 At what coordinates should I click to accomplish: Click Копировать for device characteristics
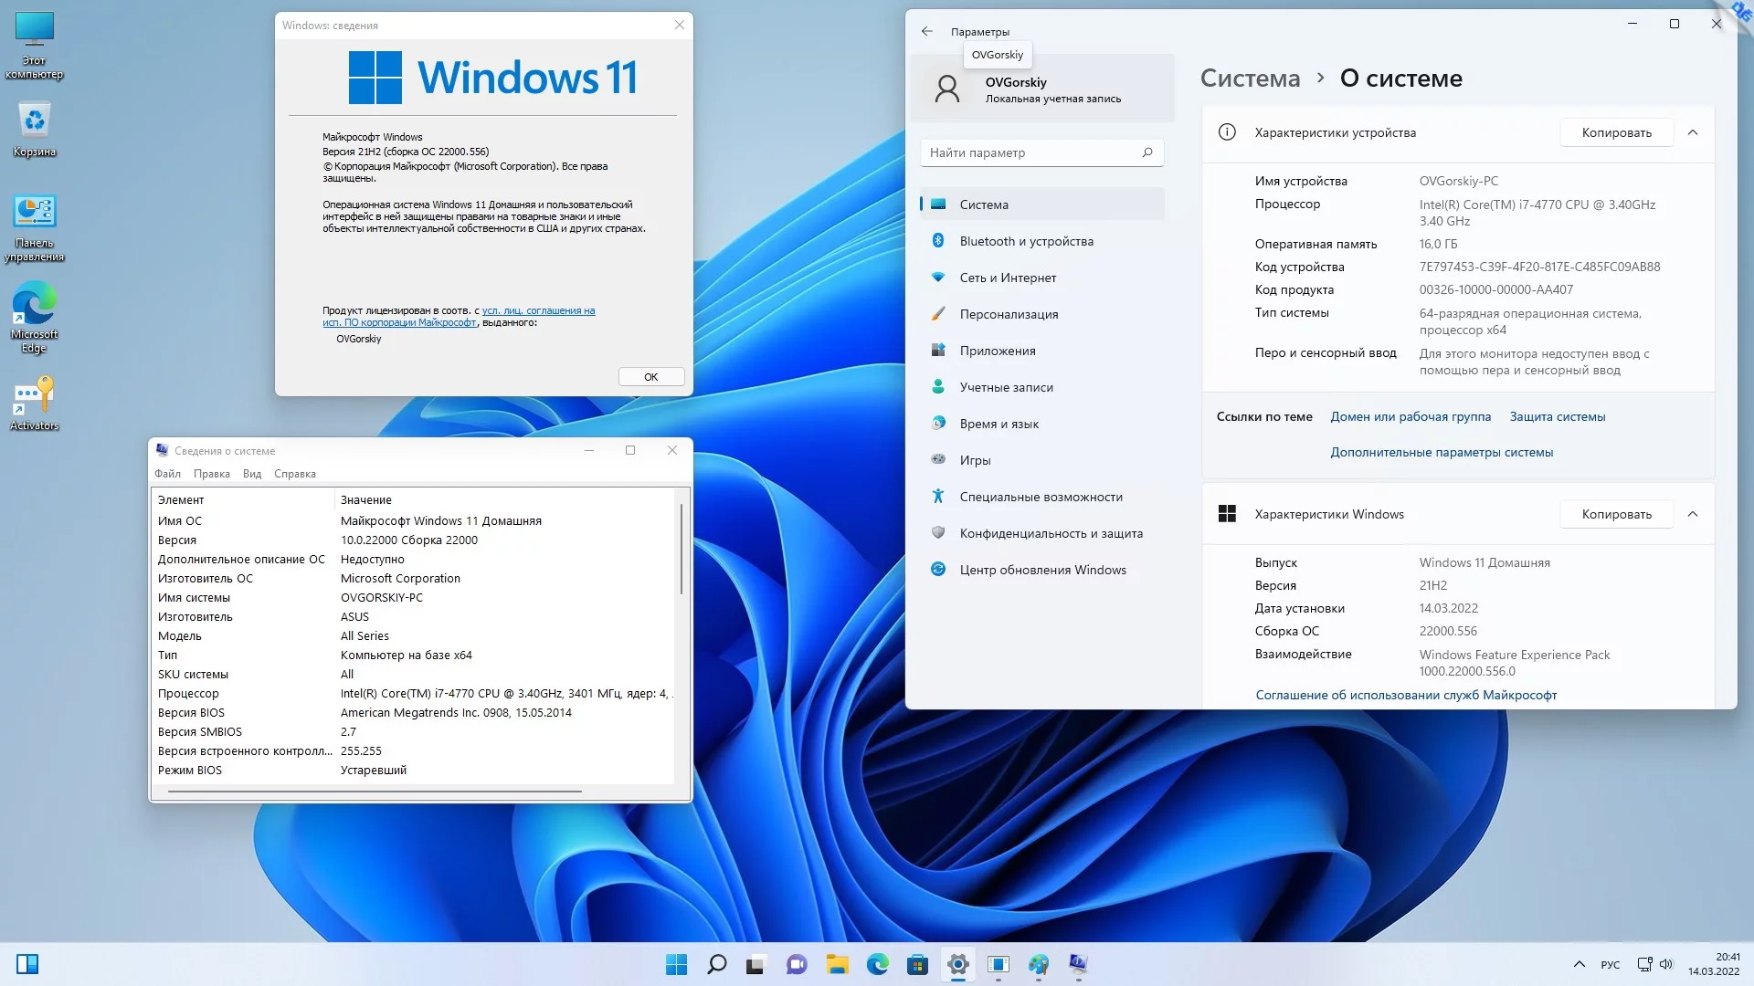click(x=1616, y=132)
